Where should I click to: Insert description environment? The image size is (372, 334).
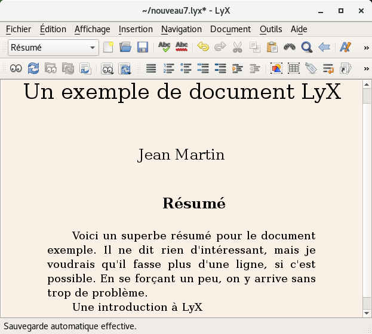(220, 68)
